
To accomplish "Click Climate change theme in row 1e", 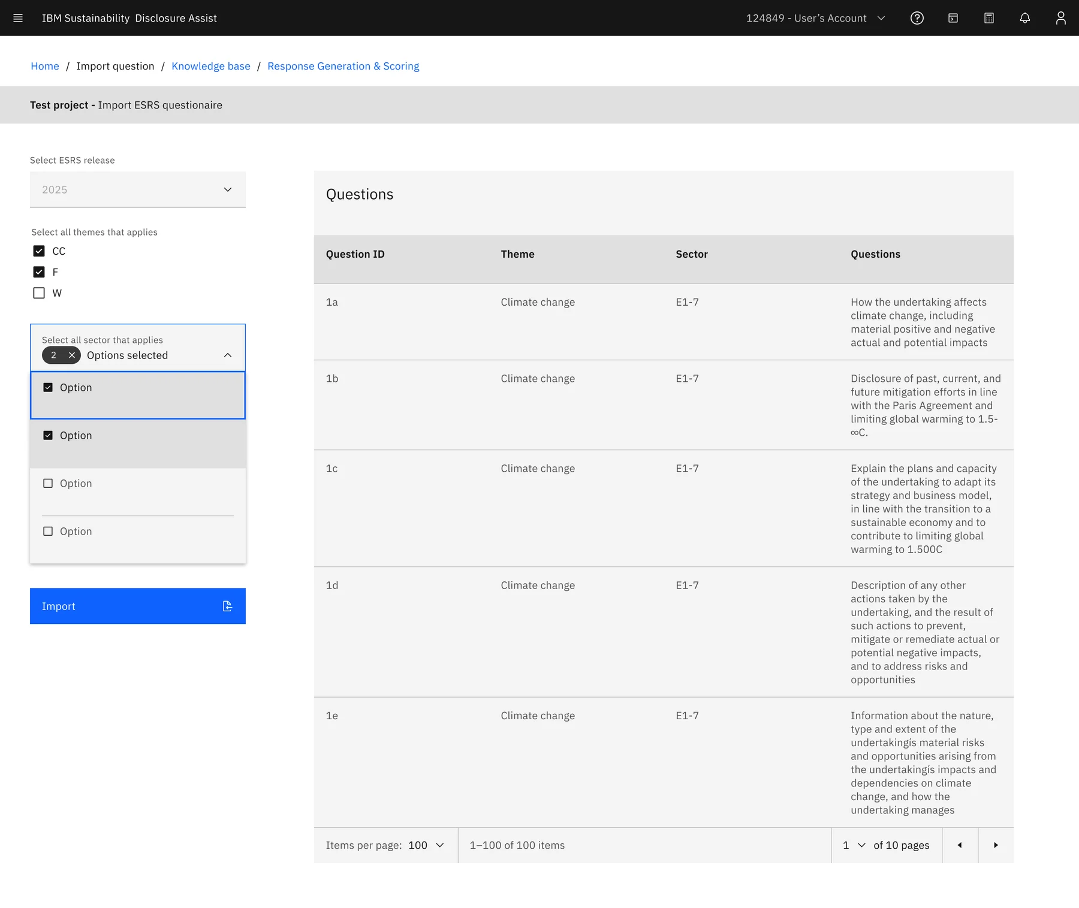I will [x=538, y=716].
